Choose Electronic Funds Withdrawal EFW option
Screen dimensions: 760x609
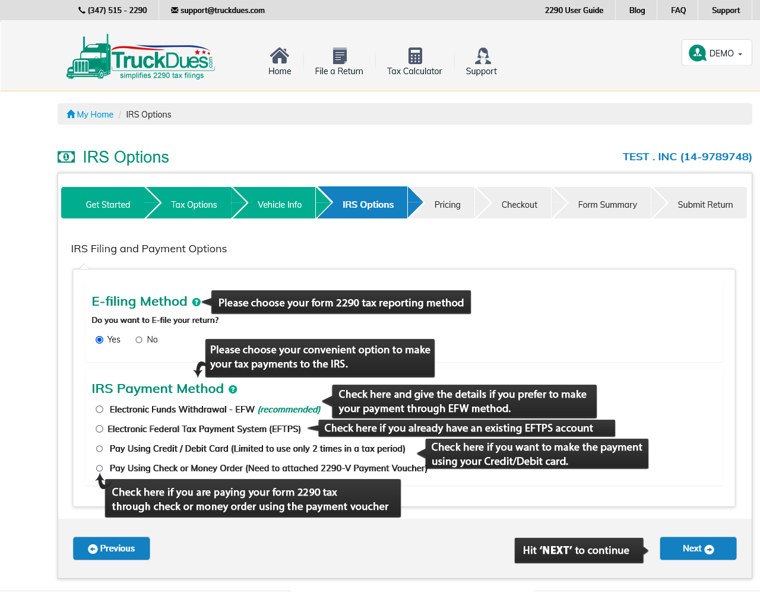(100, 410)
